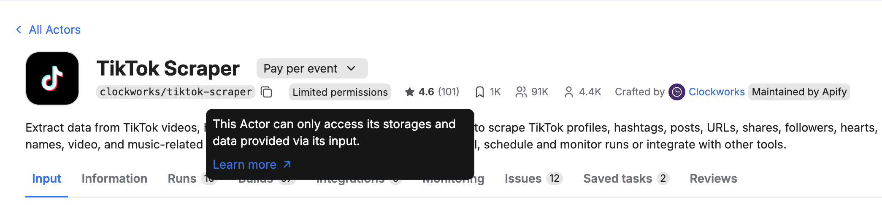Open the Learn more link in tooltip
The image size is (882, 205).
[x=244, y=165]
